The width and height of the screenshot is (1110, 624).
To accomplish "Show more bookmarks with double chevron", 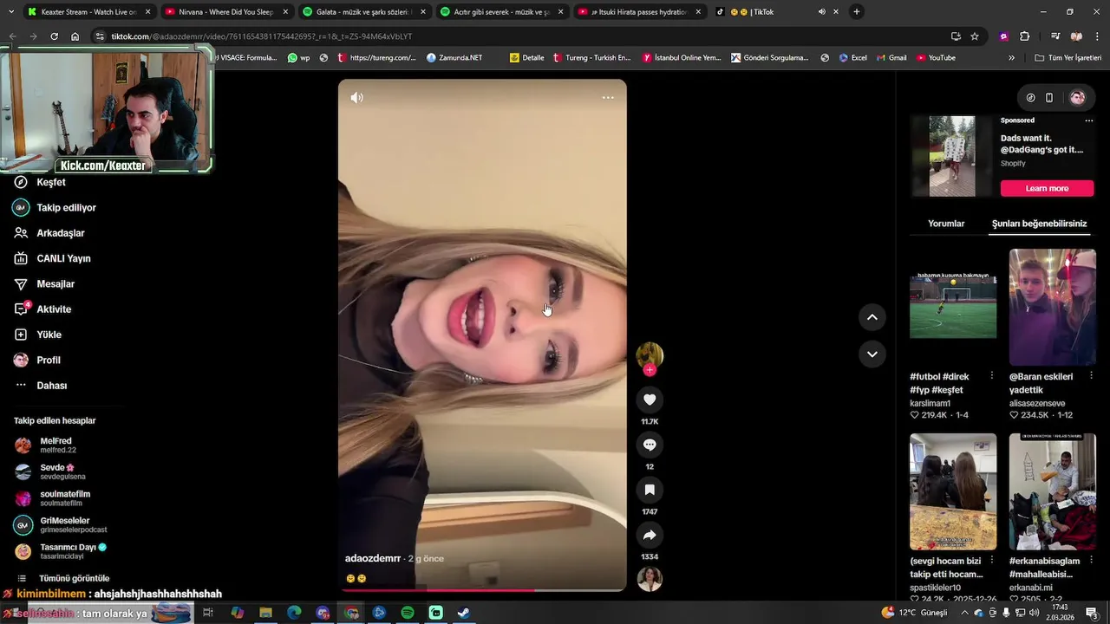I will [x=1011, y=58].
